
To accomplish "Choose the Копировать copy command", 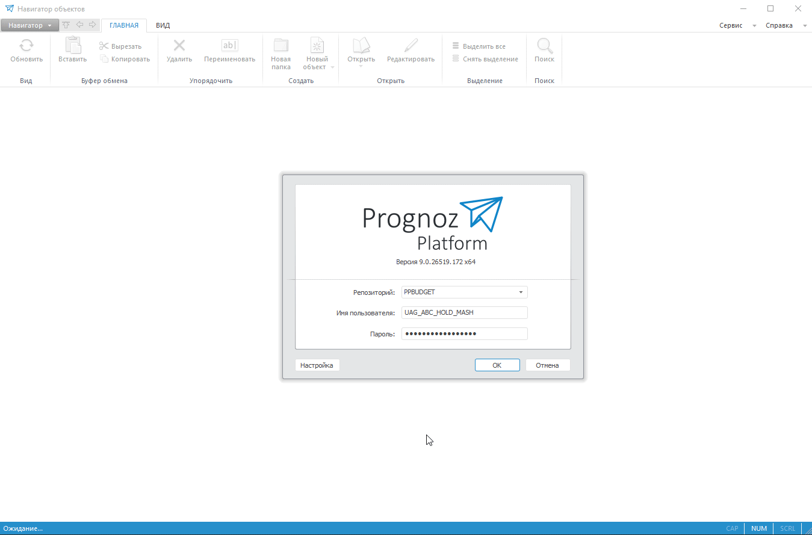I will click(125, 59).
